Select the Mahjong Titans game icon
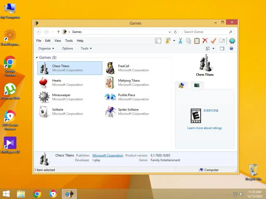 [110, 83]
